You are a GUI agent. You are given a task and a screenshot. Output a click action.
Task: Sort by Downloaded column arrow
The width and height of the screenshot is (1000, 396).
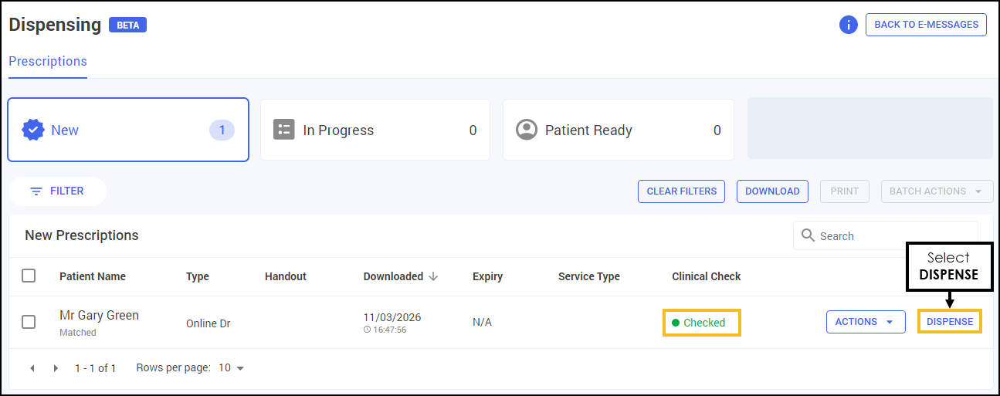[433, 276]
